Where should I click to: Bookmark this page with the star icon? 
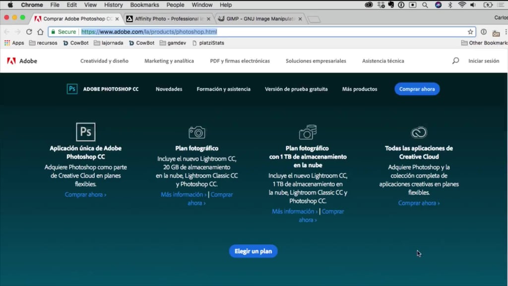[x=470, y=32]
